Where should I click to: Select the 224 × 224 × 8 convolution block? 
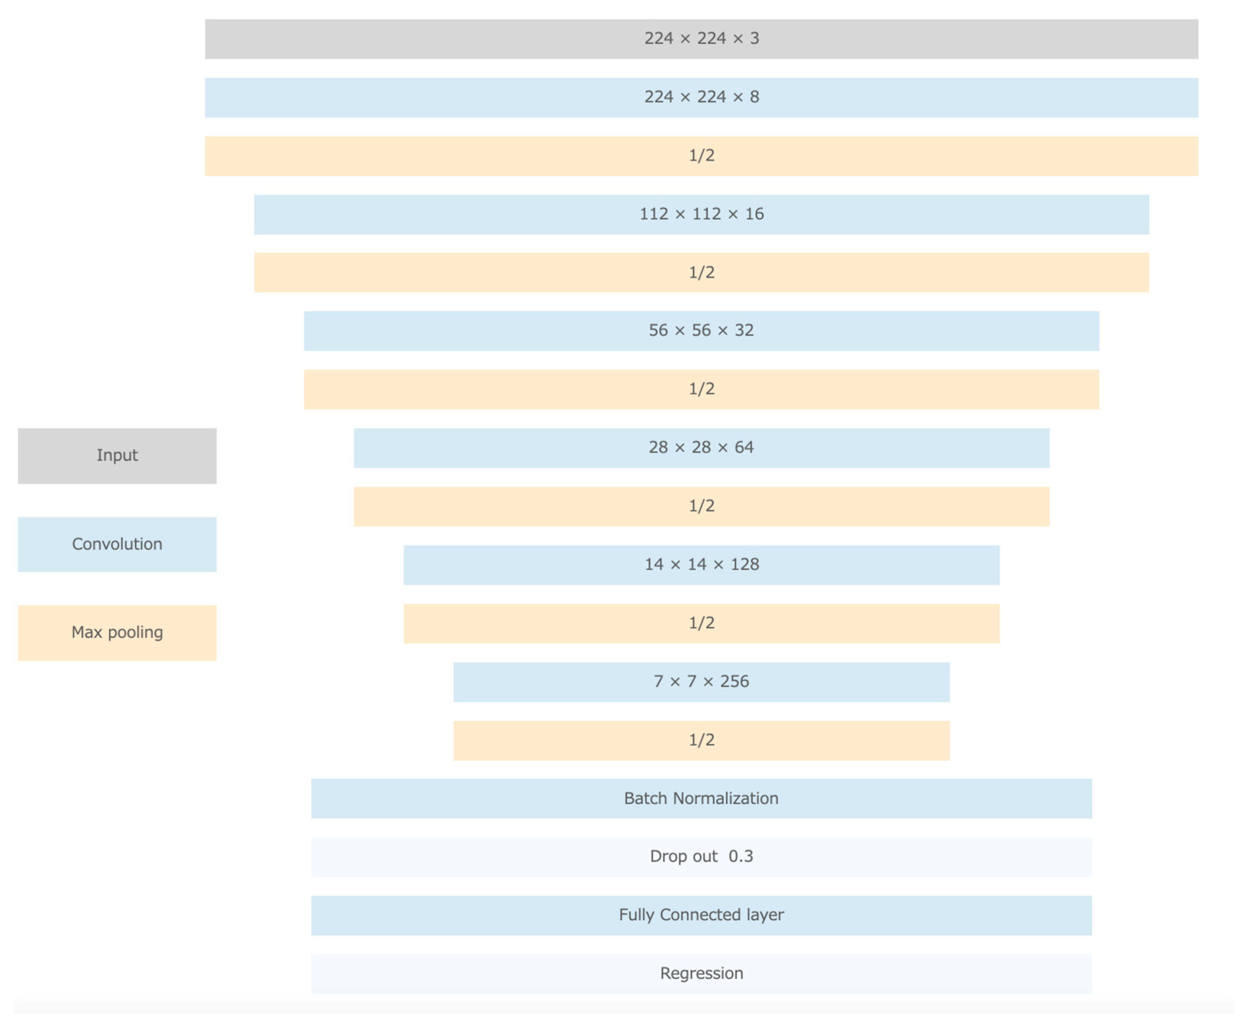(701, 98)
